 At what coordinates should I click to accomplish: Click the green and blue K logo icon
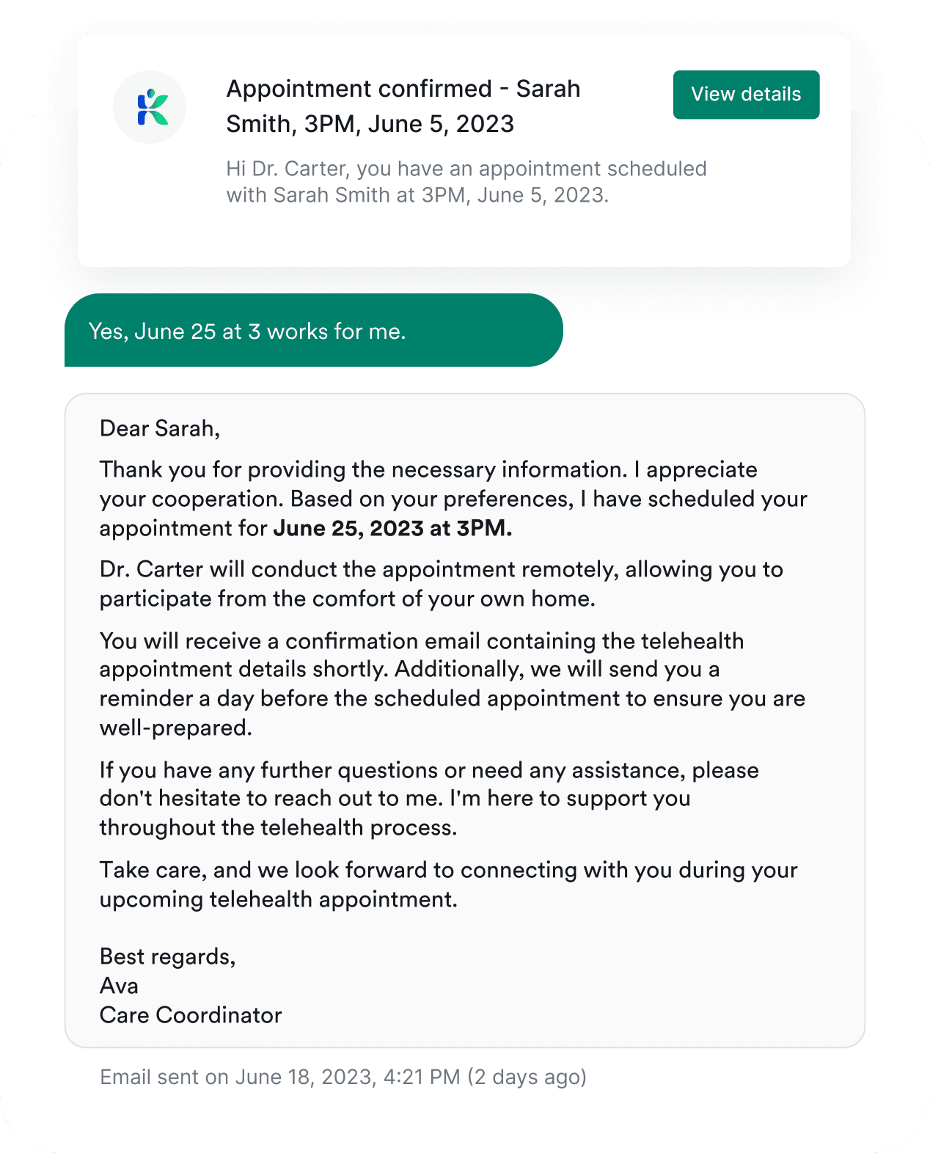pyautogui.click(x=150, y=107)
